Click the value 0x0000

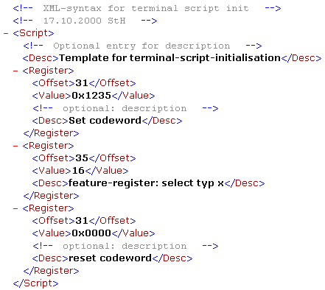click(x=91, y=233)
